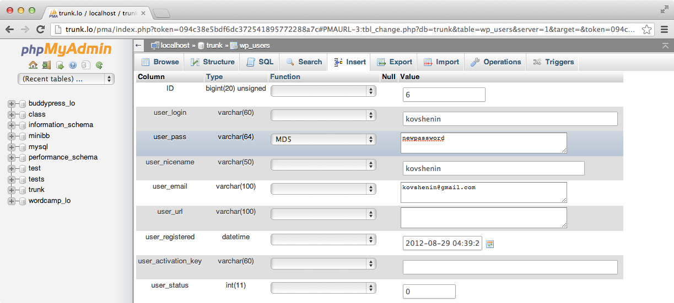Click the log out door icon
This screenshot has width=674, height=303.
click(46, 65)
